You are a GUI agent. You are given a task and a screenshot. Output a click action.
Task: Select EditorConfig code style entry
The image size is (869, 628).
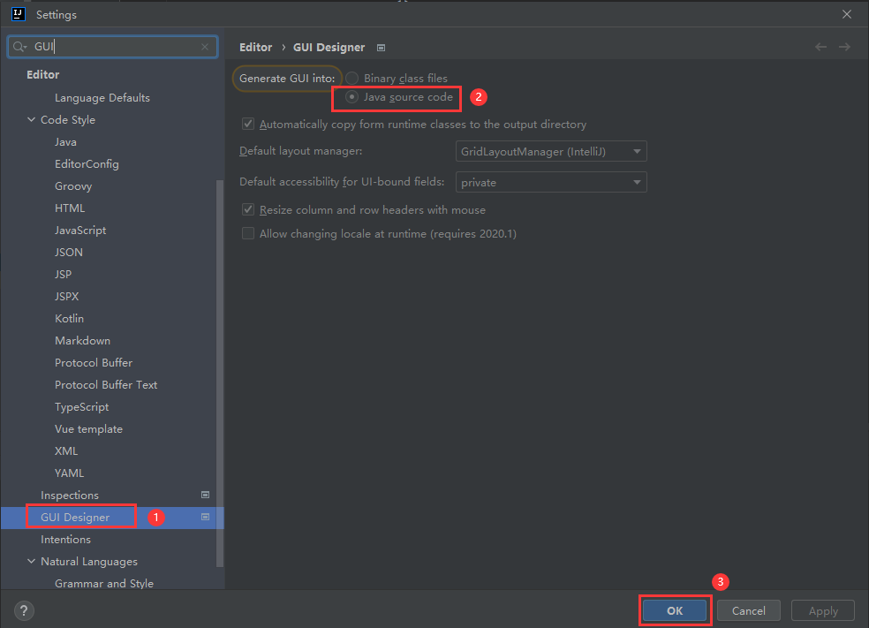point(87,164)
